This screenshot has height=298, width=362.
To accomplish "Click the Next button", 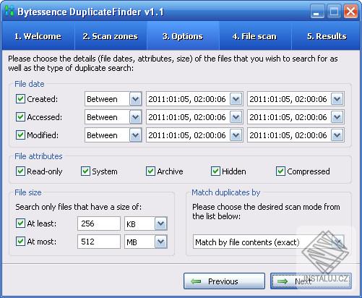I will pos(311,281).
